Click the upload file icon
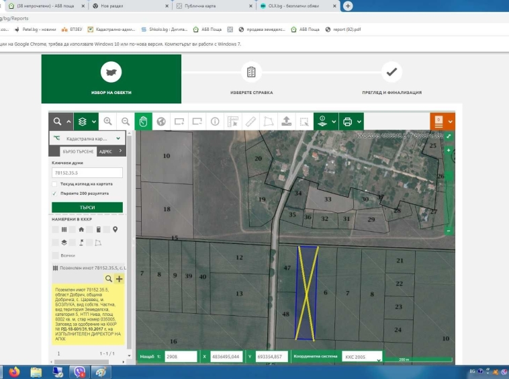The image size is (509, 379). [286, 122]
